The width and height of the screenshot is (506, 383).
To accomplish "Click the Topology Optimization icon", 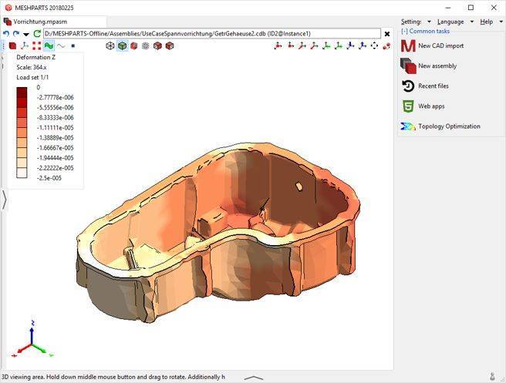I will pyautogui.click(x=408, y=126).
